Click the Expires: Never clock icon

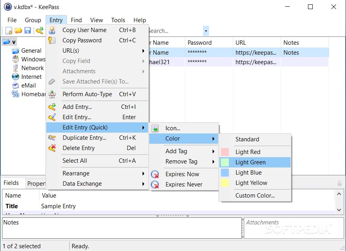point(155,184)
